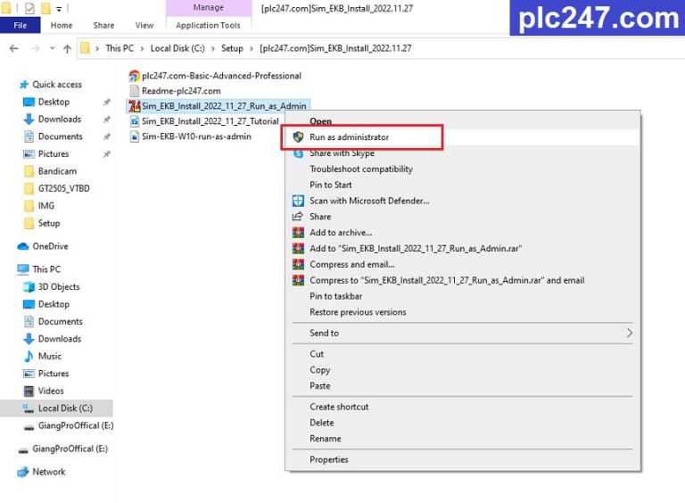This screenshot has height=503, width=685.
Task: Click the 3D Objects cube icon
Action: [x=29, y=287]
